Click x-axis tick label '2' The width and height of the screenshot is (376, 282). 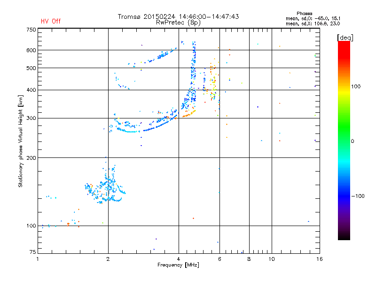pyautogui.click(x=108, y=259)
